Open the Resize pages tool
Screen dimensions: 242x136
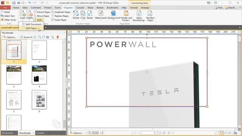pos(90,15)
